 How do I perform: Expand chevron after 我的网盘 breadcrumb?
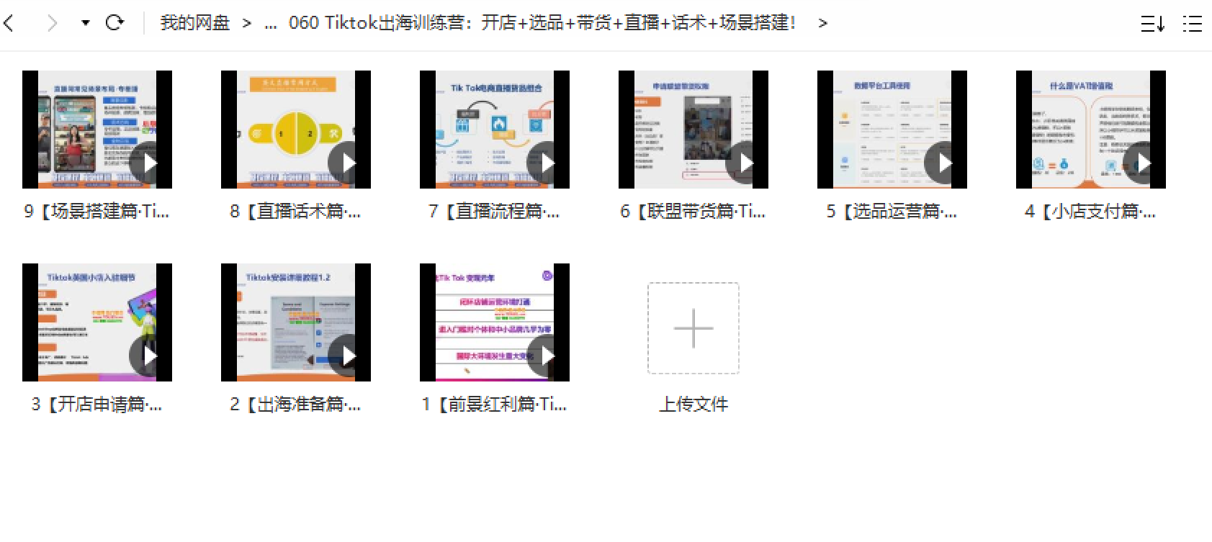(x=247, y=23)
